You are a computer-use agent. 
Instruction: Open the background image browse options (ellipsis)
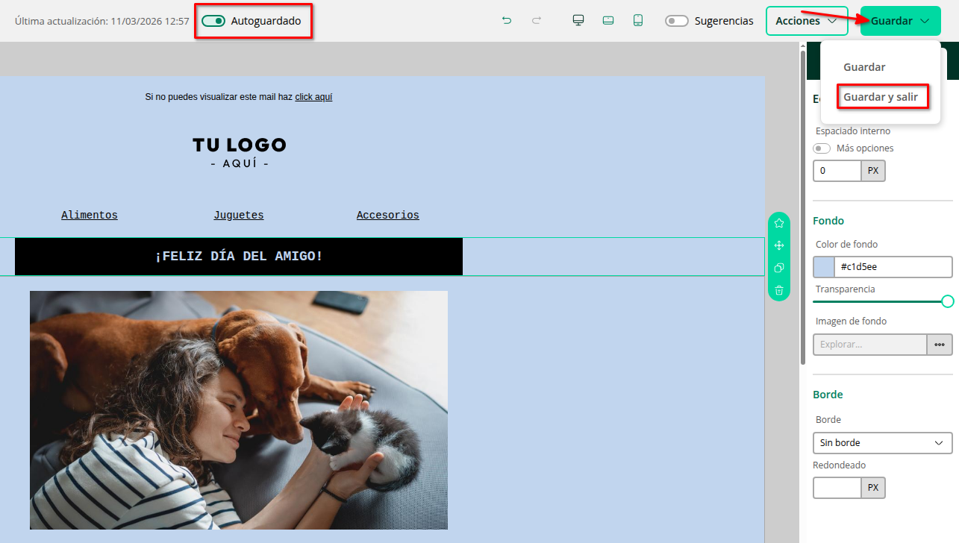940,344
